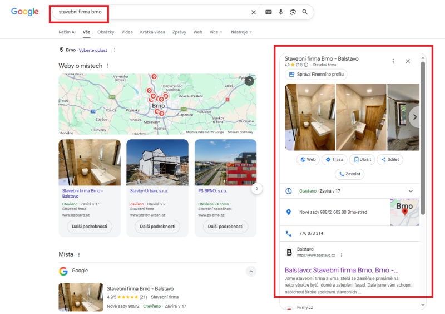Click Stavby-Urban building photo thumbnail
The height and width of the screenshot is (314, 445).
pyautogui.click(x=157, y=162)
